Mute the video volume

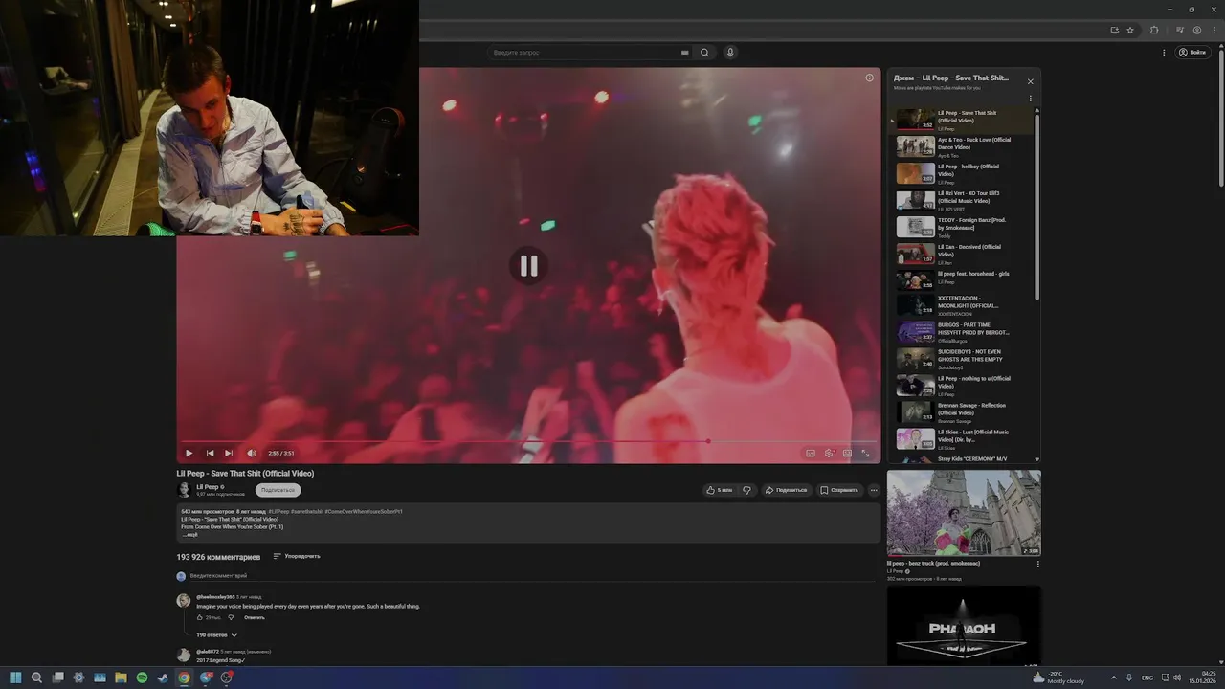coord(252,453)
